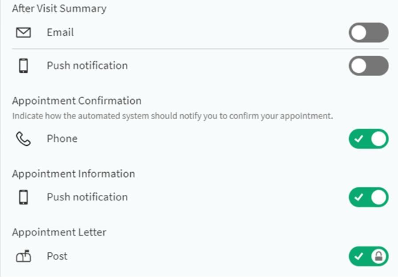Click the automated system notification description text
The width and height of the screenshot is (398, 277).
[172, 116]
